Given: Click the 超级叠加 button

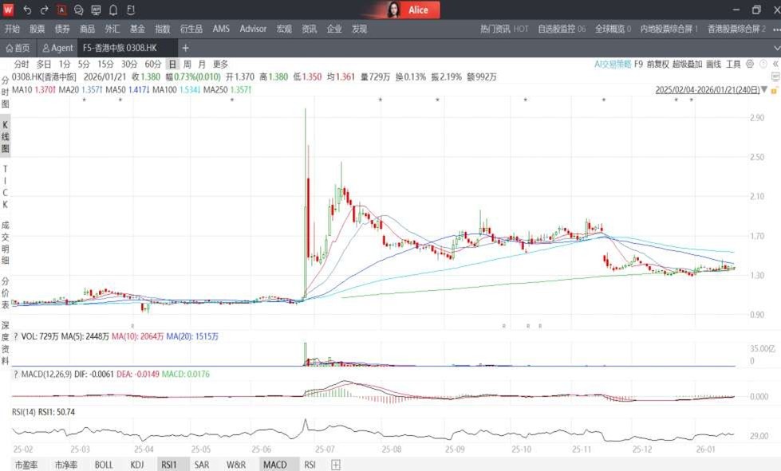Looking at the screenshot, I should click(x=687, y=64).
